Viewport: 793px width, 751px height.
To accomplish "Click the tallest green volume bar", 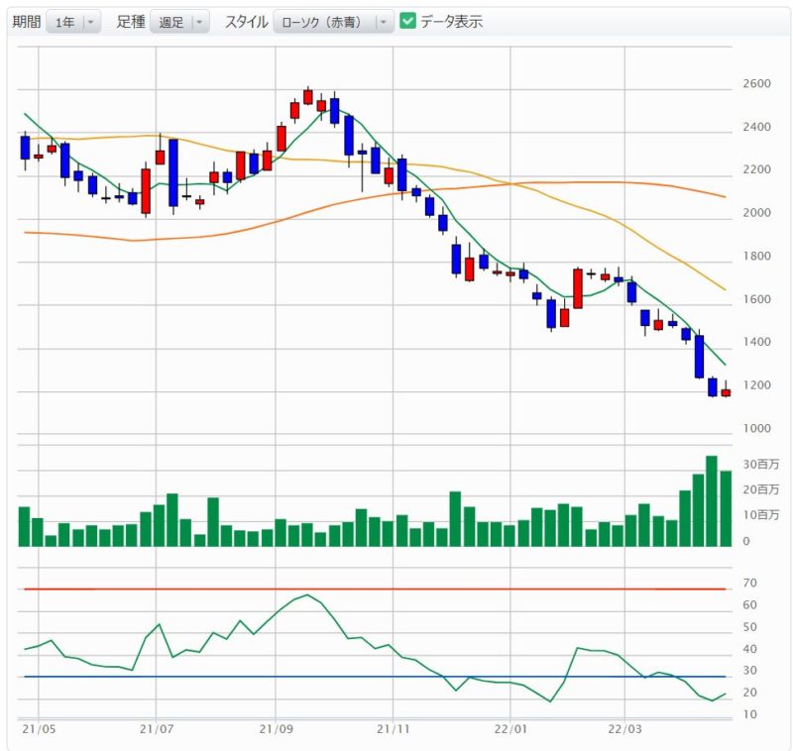I will 711,501.
